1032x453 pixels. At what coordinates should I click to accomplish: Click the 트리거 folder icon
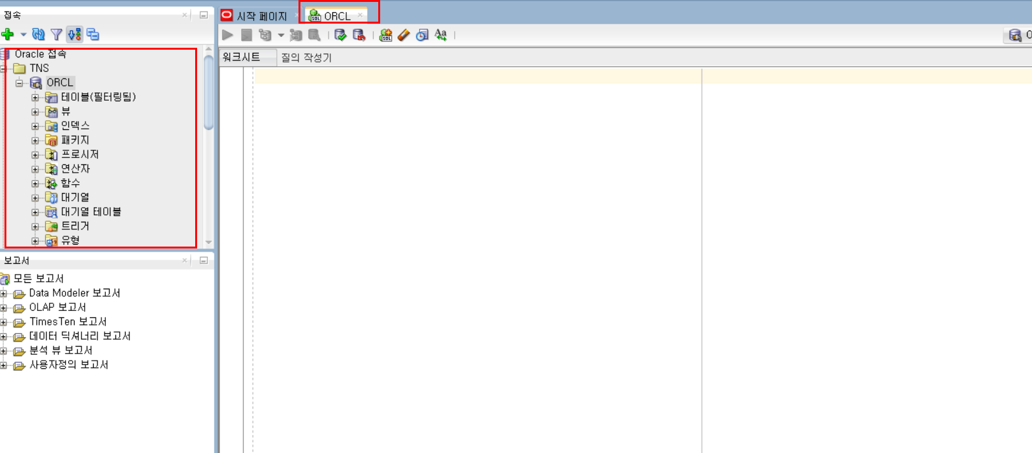click(x=51, y=227)
